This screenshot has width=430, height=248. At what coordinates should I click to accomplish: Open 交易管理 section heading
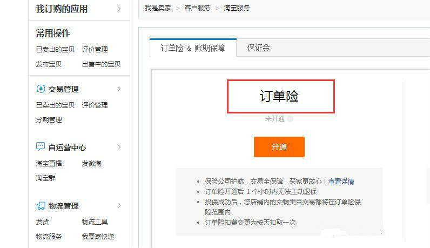pos(63,89)
